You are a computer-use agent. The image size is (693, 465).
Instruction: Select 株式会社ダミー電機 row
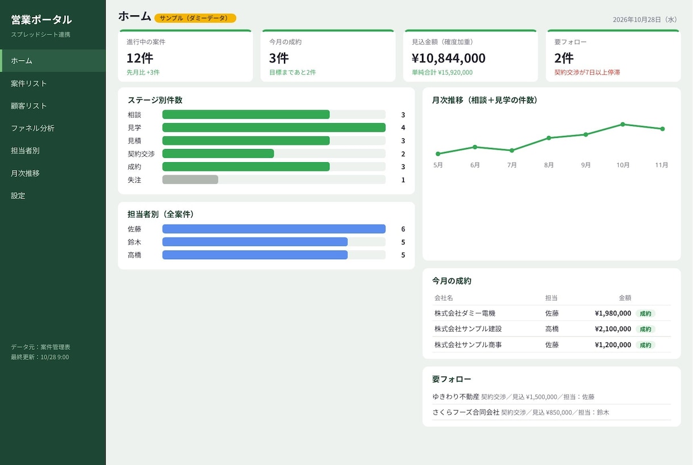(x=552, y=313)
